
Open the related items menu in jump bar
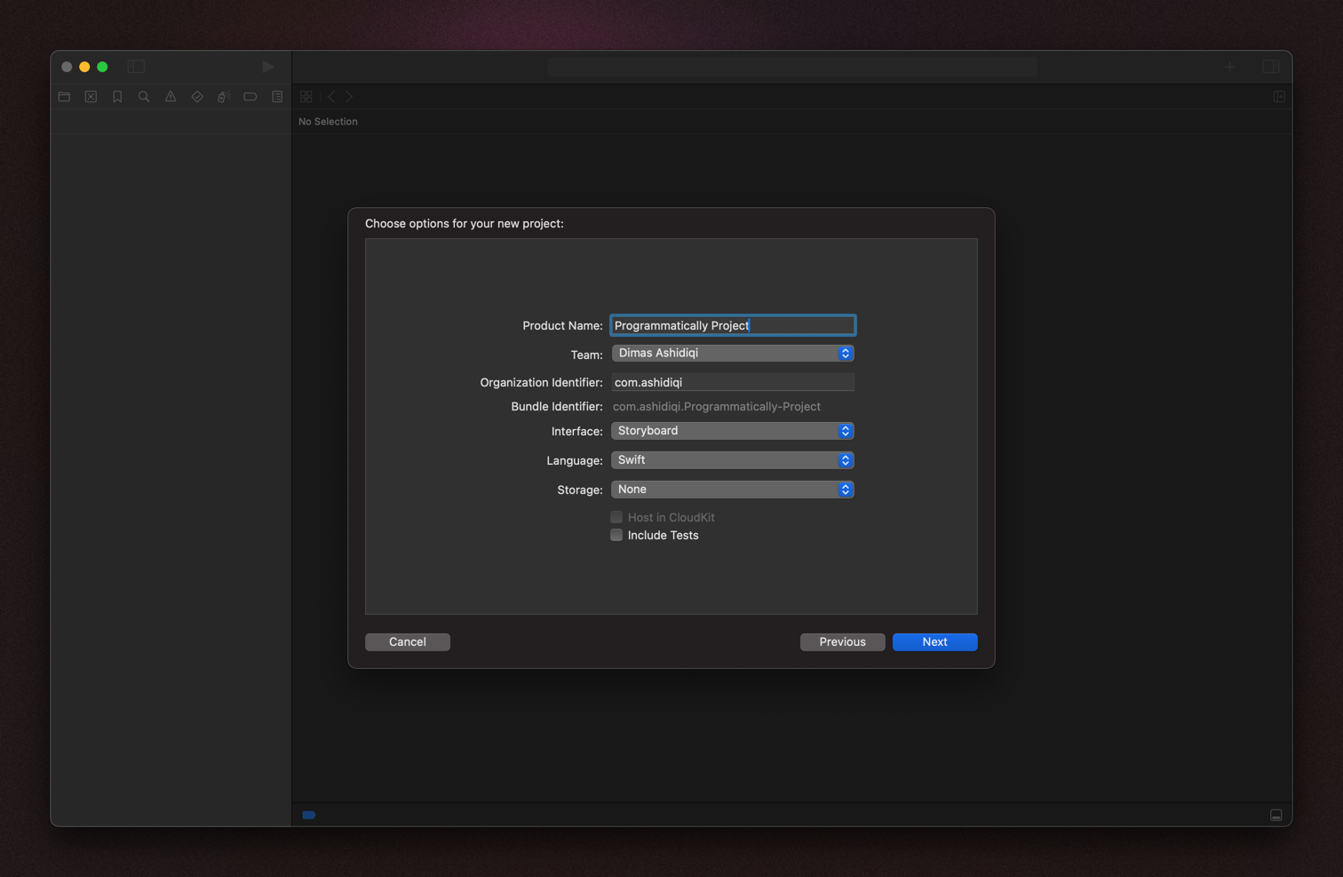pos(306,96)
